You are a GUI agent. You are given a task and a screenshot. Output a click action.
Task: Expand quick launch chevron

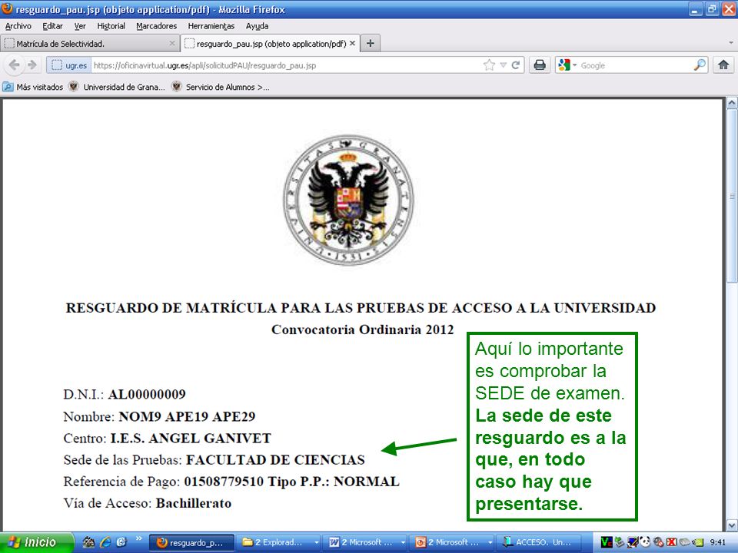(139, 538)
